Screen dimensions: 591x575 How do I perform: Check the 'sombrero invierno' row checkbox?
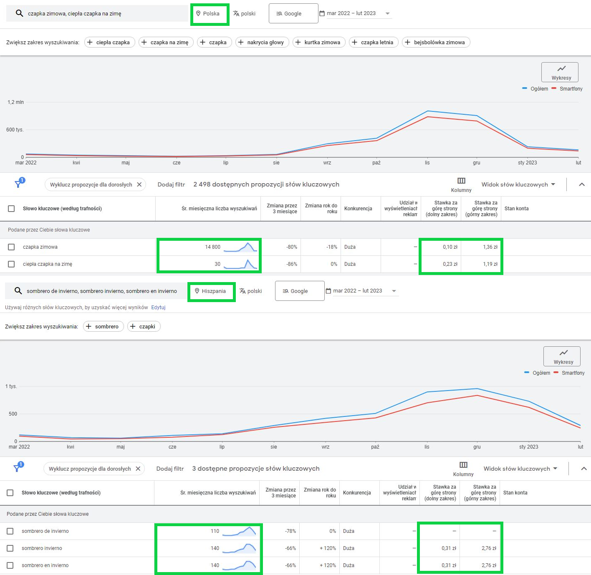click(x=10, y=548)
